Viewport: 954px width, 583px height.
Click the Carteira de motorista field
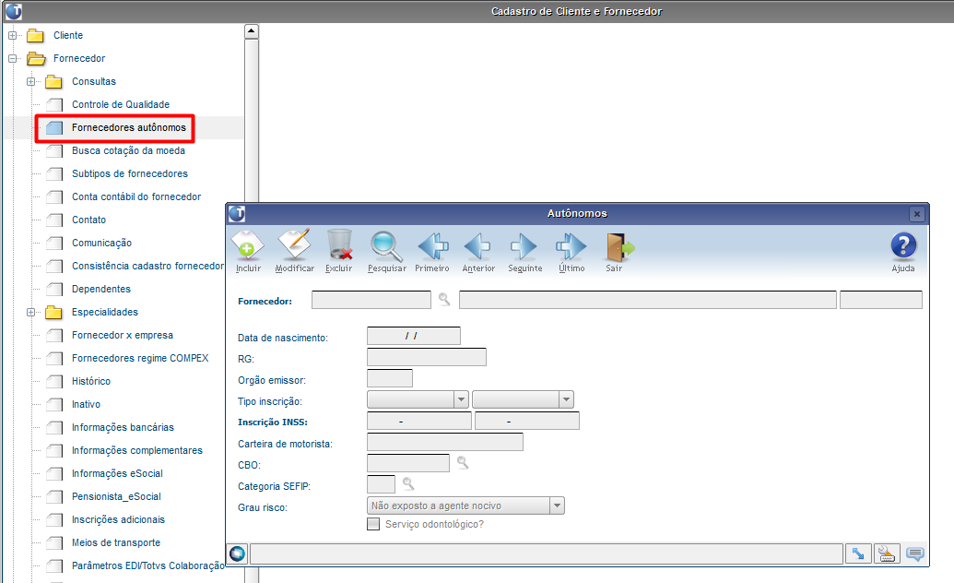coord(445,442)
